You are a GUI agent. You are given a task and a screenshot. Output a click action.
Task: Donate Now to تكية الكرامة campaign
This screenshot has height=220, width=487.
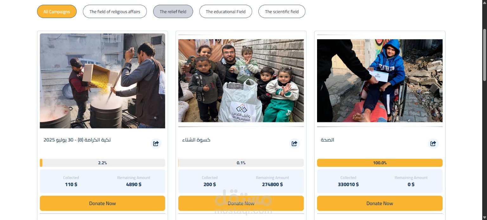pos(102,203)
